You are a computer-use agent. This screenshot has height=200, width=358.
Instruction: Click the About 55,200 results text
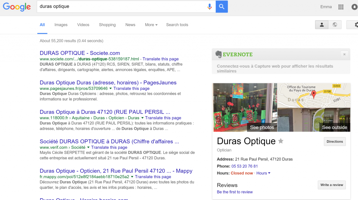click(x=71, y=41)
